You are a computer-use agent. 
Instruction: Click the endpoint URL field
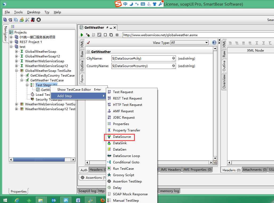click(x=198, y=35)
